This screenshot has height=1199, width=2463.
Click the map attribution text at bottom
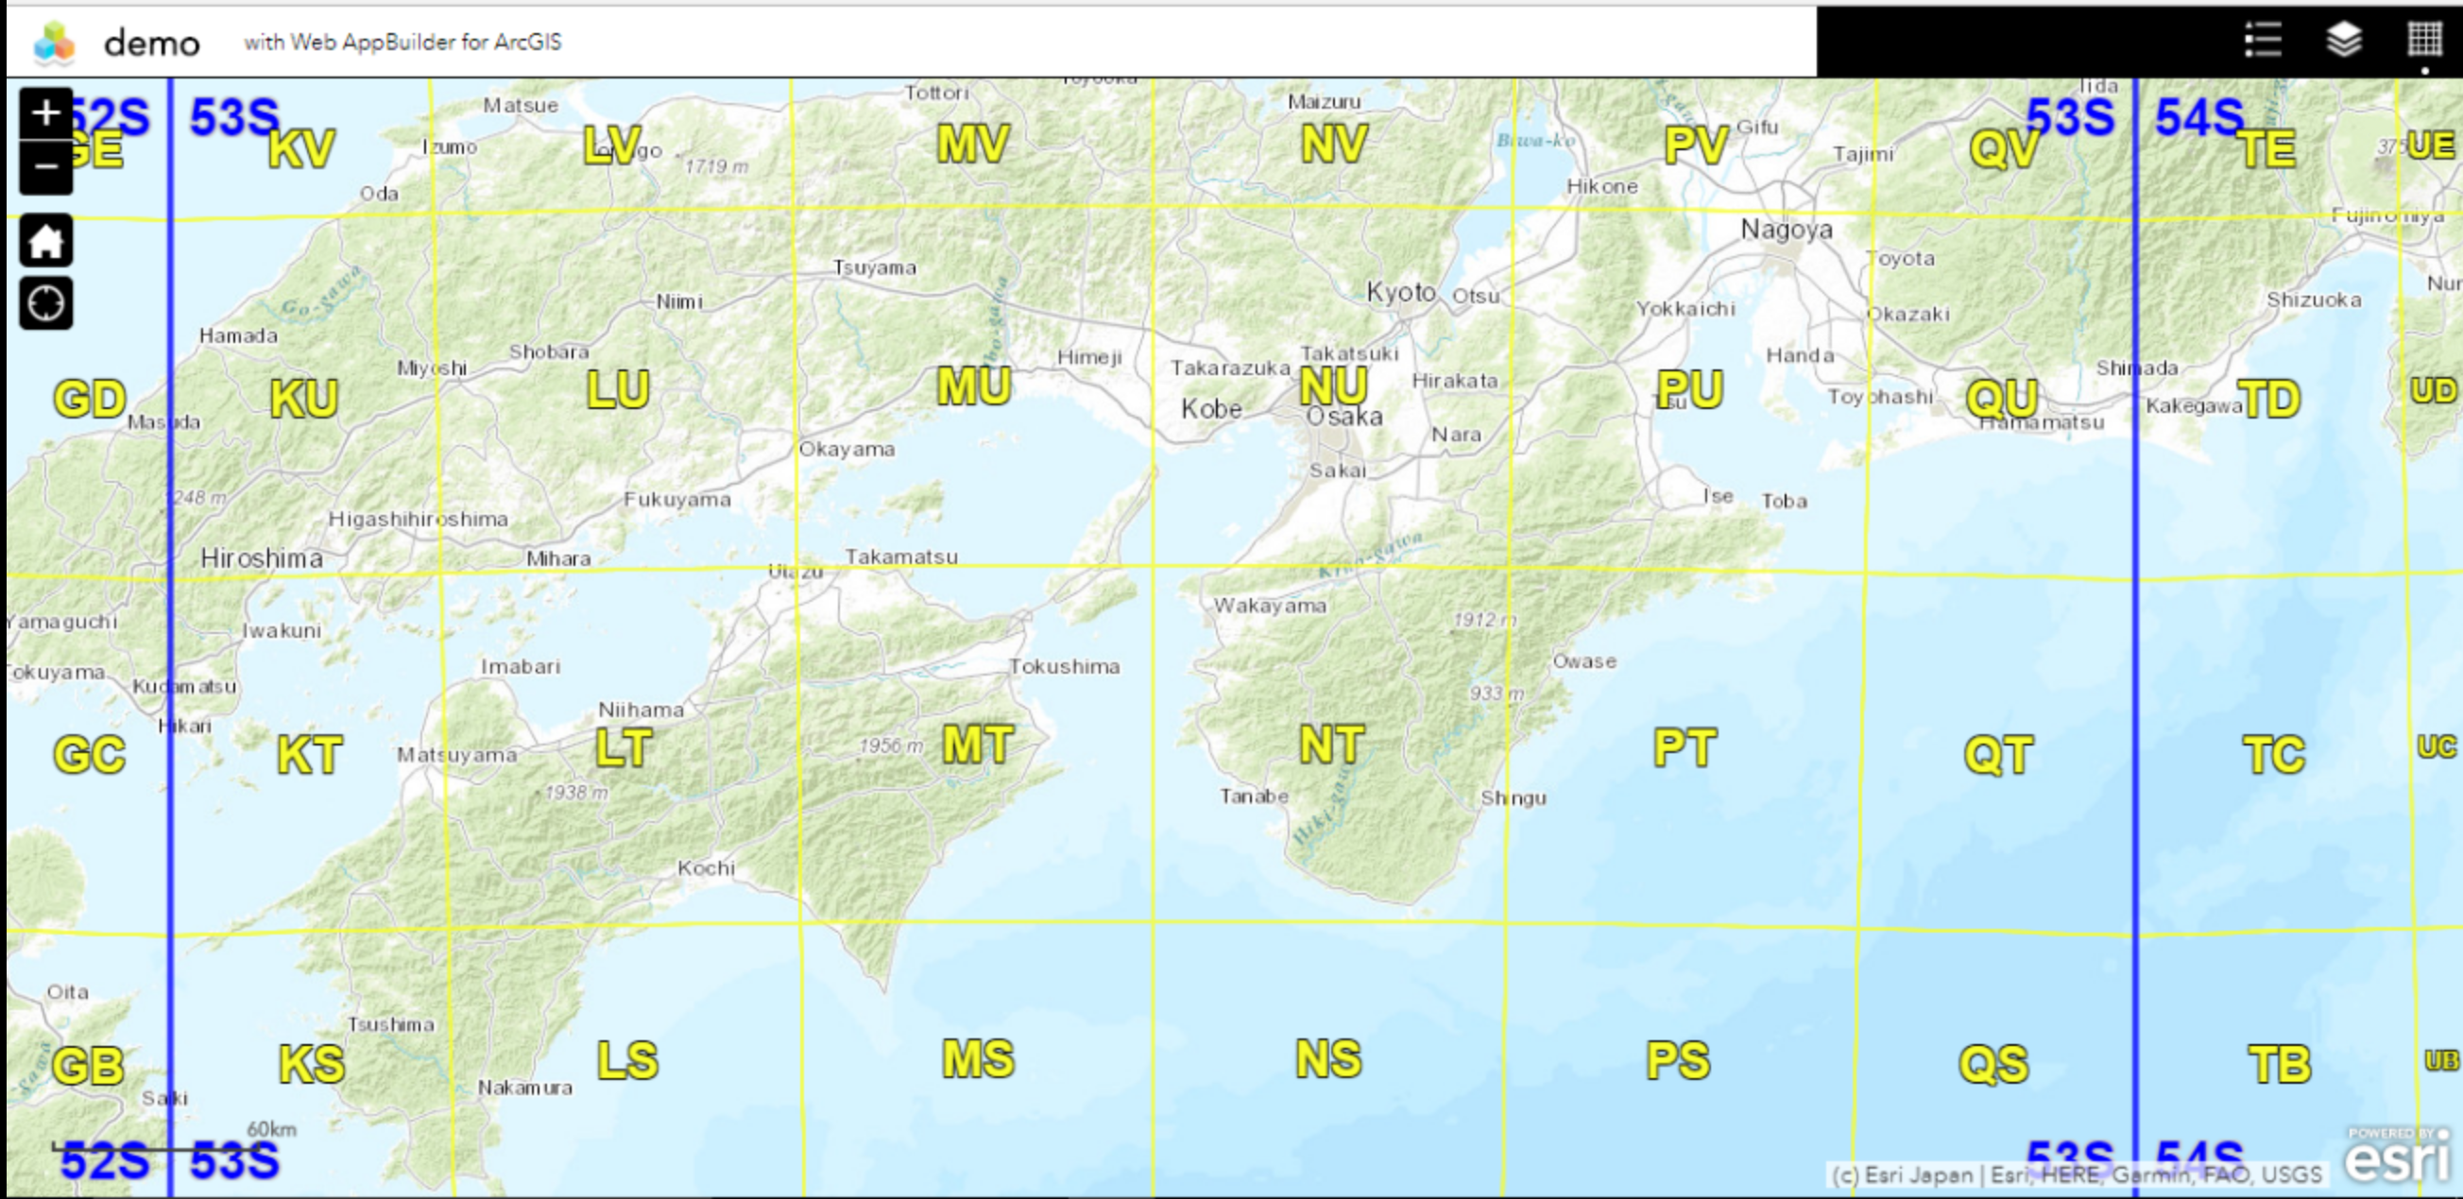(2077, 1175)
